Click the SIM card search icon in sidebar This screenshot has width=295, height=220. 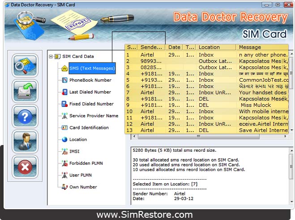25,66
